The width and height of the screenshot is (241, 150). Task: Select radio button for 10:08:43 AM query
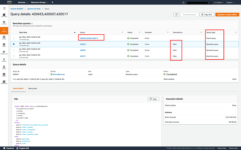[x=14, y=50]
